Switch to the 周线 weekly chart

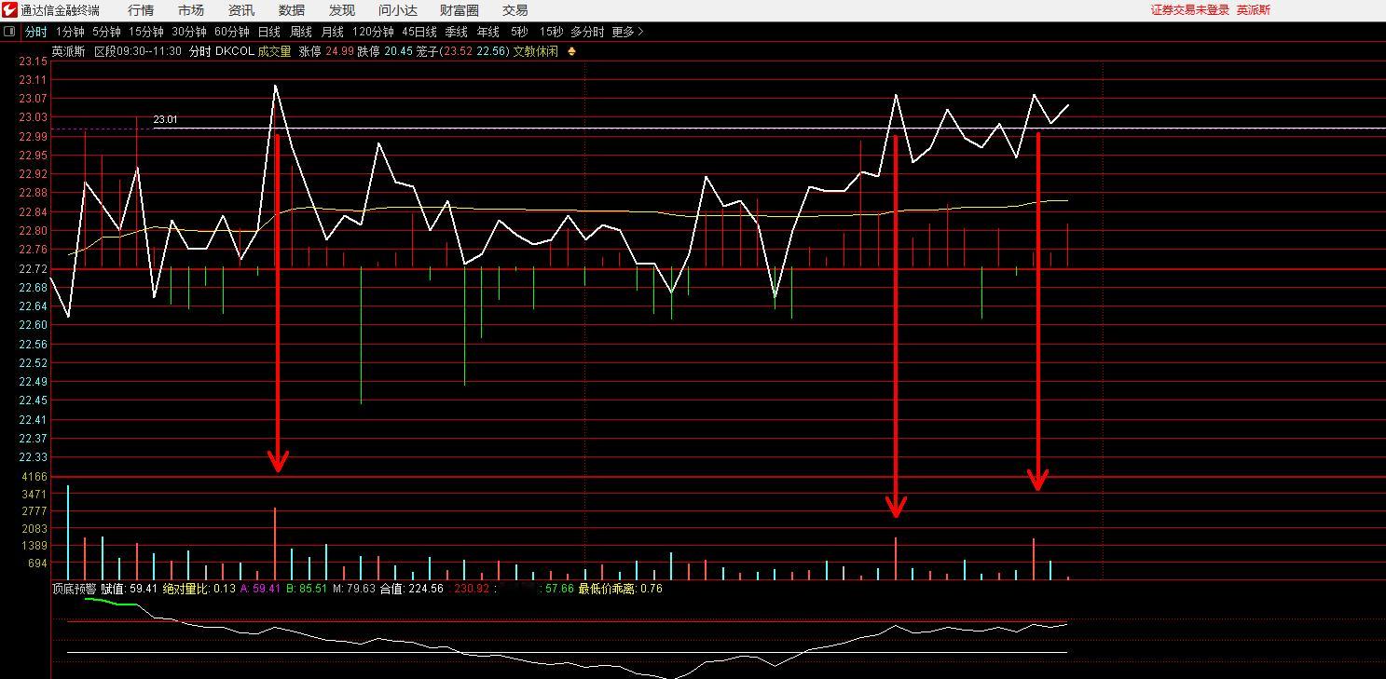[301, 32]
